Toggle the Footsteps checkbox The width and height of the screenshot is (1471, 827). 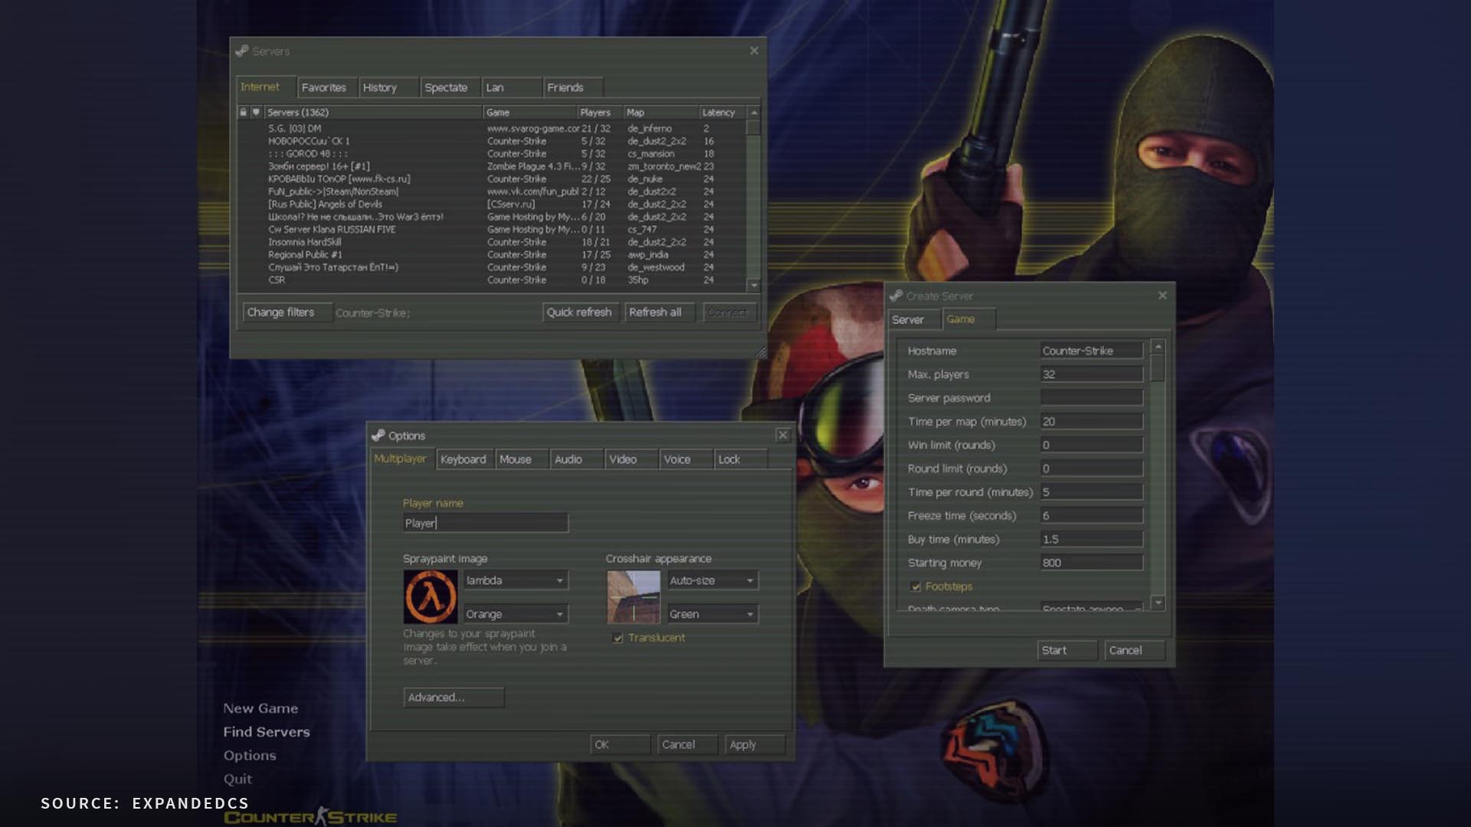(x=916, y=587)
